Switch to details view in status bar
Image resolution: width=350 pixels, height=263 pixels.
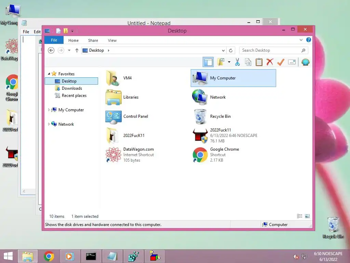pos(299,216)
